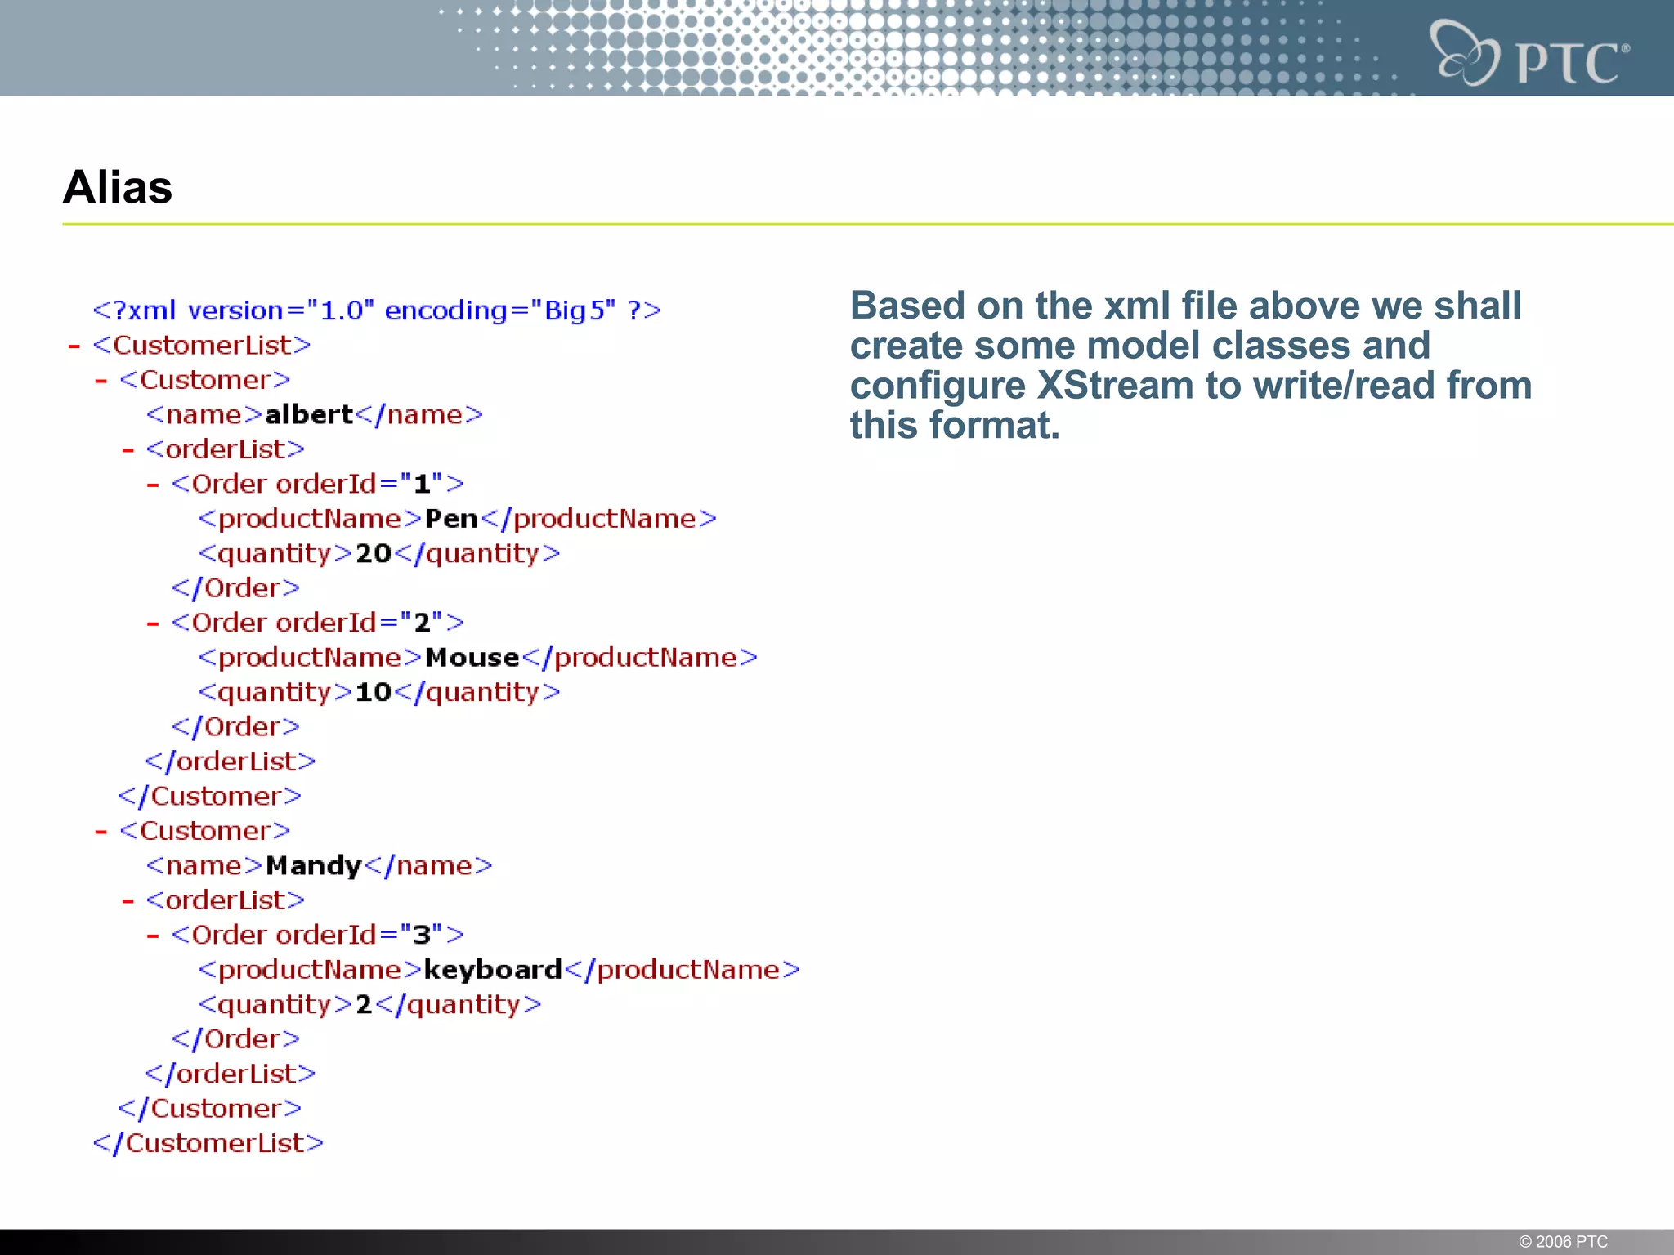Screen dimensions: 1674x1255
Task: Collapse the Order orderId="2" node
Action: [153, 624]
